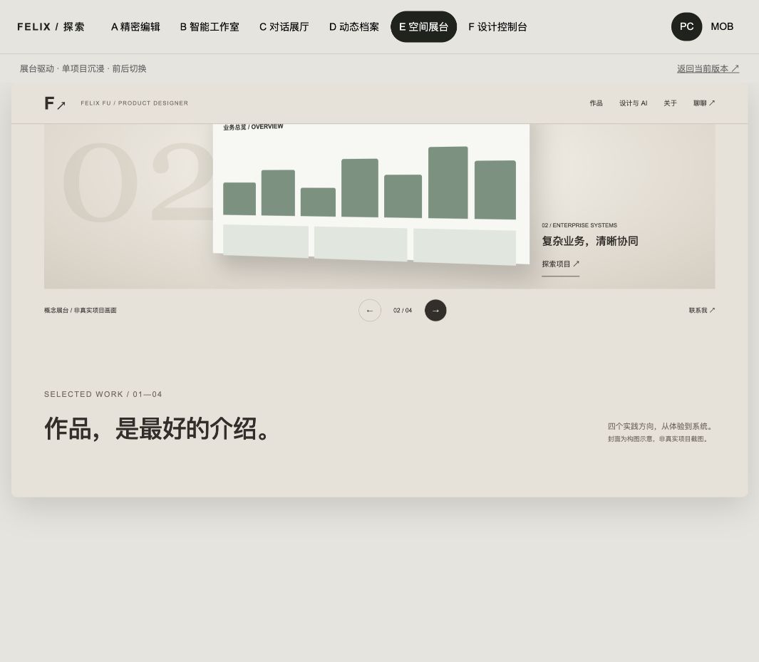Click the 概念展台 / 非真实项目画面 caption
The width and height of the screenshot is (759, 662).
click(81, 310)
